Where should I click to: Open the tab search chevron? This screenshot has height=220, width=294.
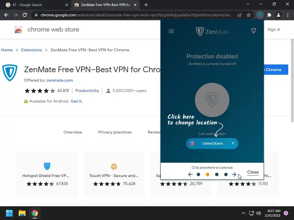point(248,4)
